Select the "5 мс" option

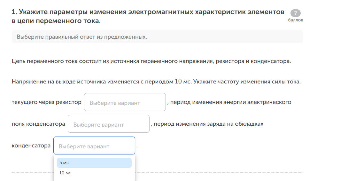(94, 163)
